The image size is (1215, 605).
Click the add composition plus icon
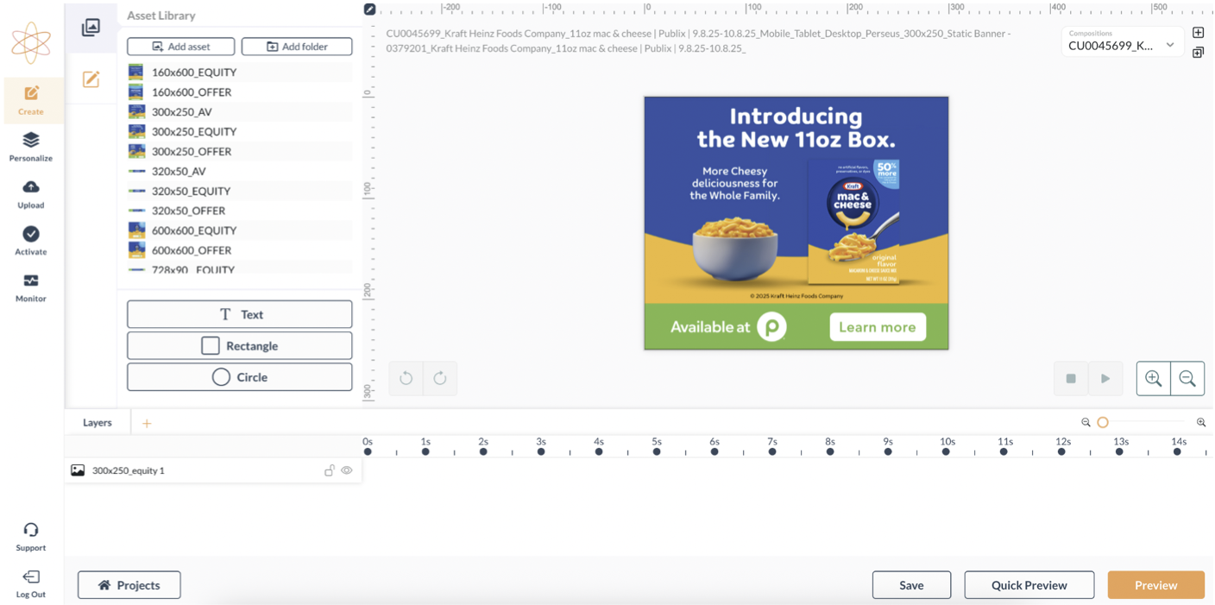pyautogui.click(x=1198, y=33)
